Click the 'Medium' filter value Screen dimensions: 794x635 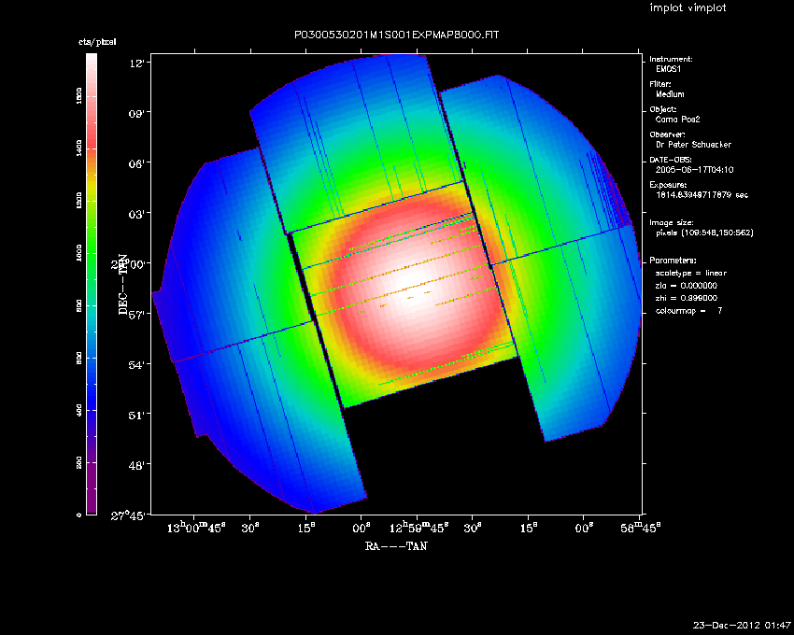tap(671, 94)
